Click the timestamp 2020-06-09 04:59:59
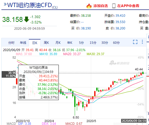The width and height of the screenshot is (149, 125). point(30,29)
